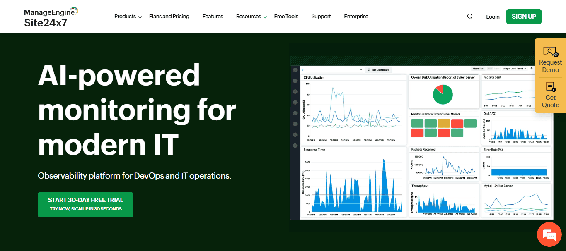Screen dimensions: 566x251
Task: Click the top circle in dashboard sidebar
Action: [x=295, y=70]
